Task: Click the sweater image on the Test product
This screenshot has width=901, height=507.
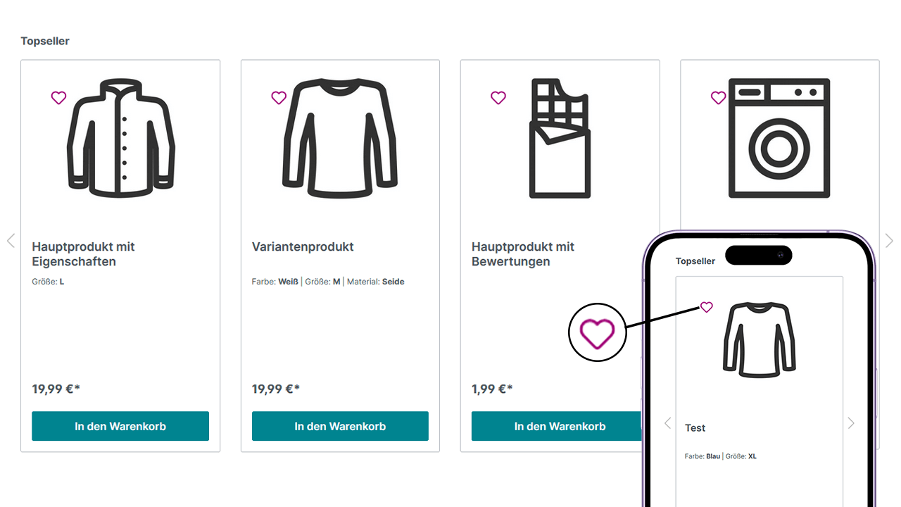Action: pos(760,340)
